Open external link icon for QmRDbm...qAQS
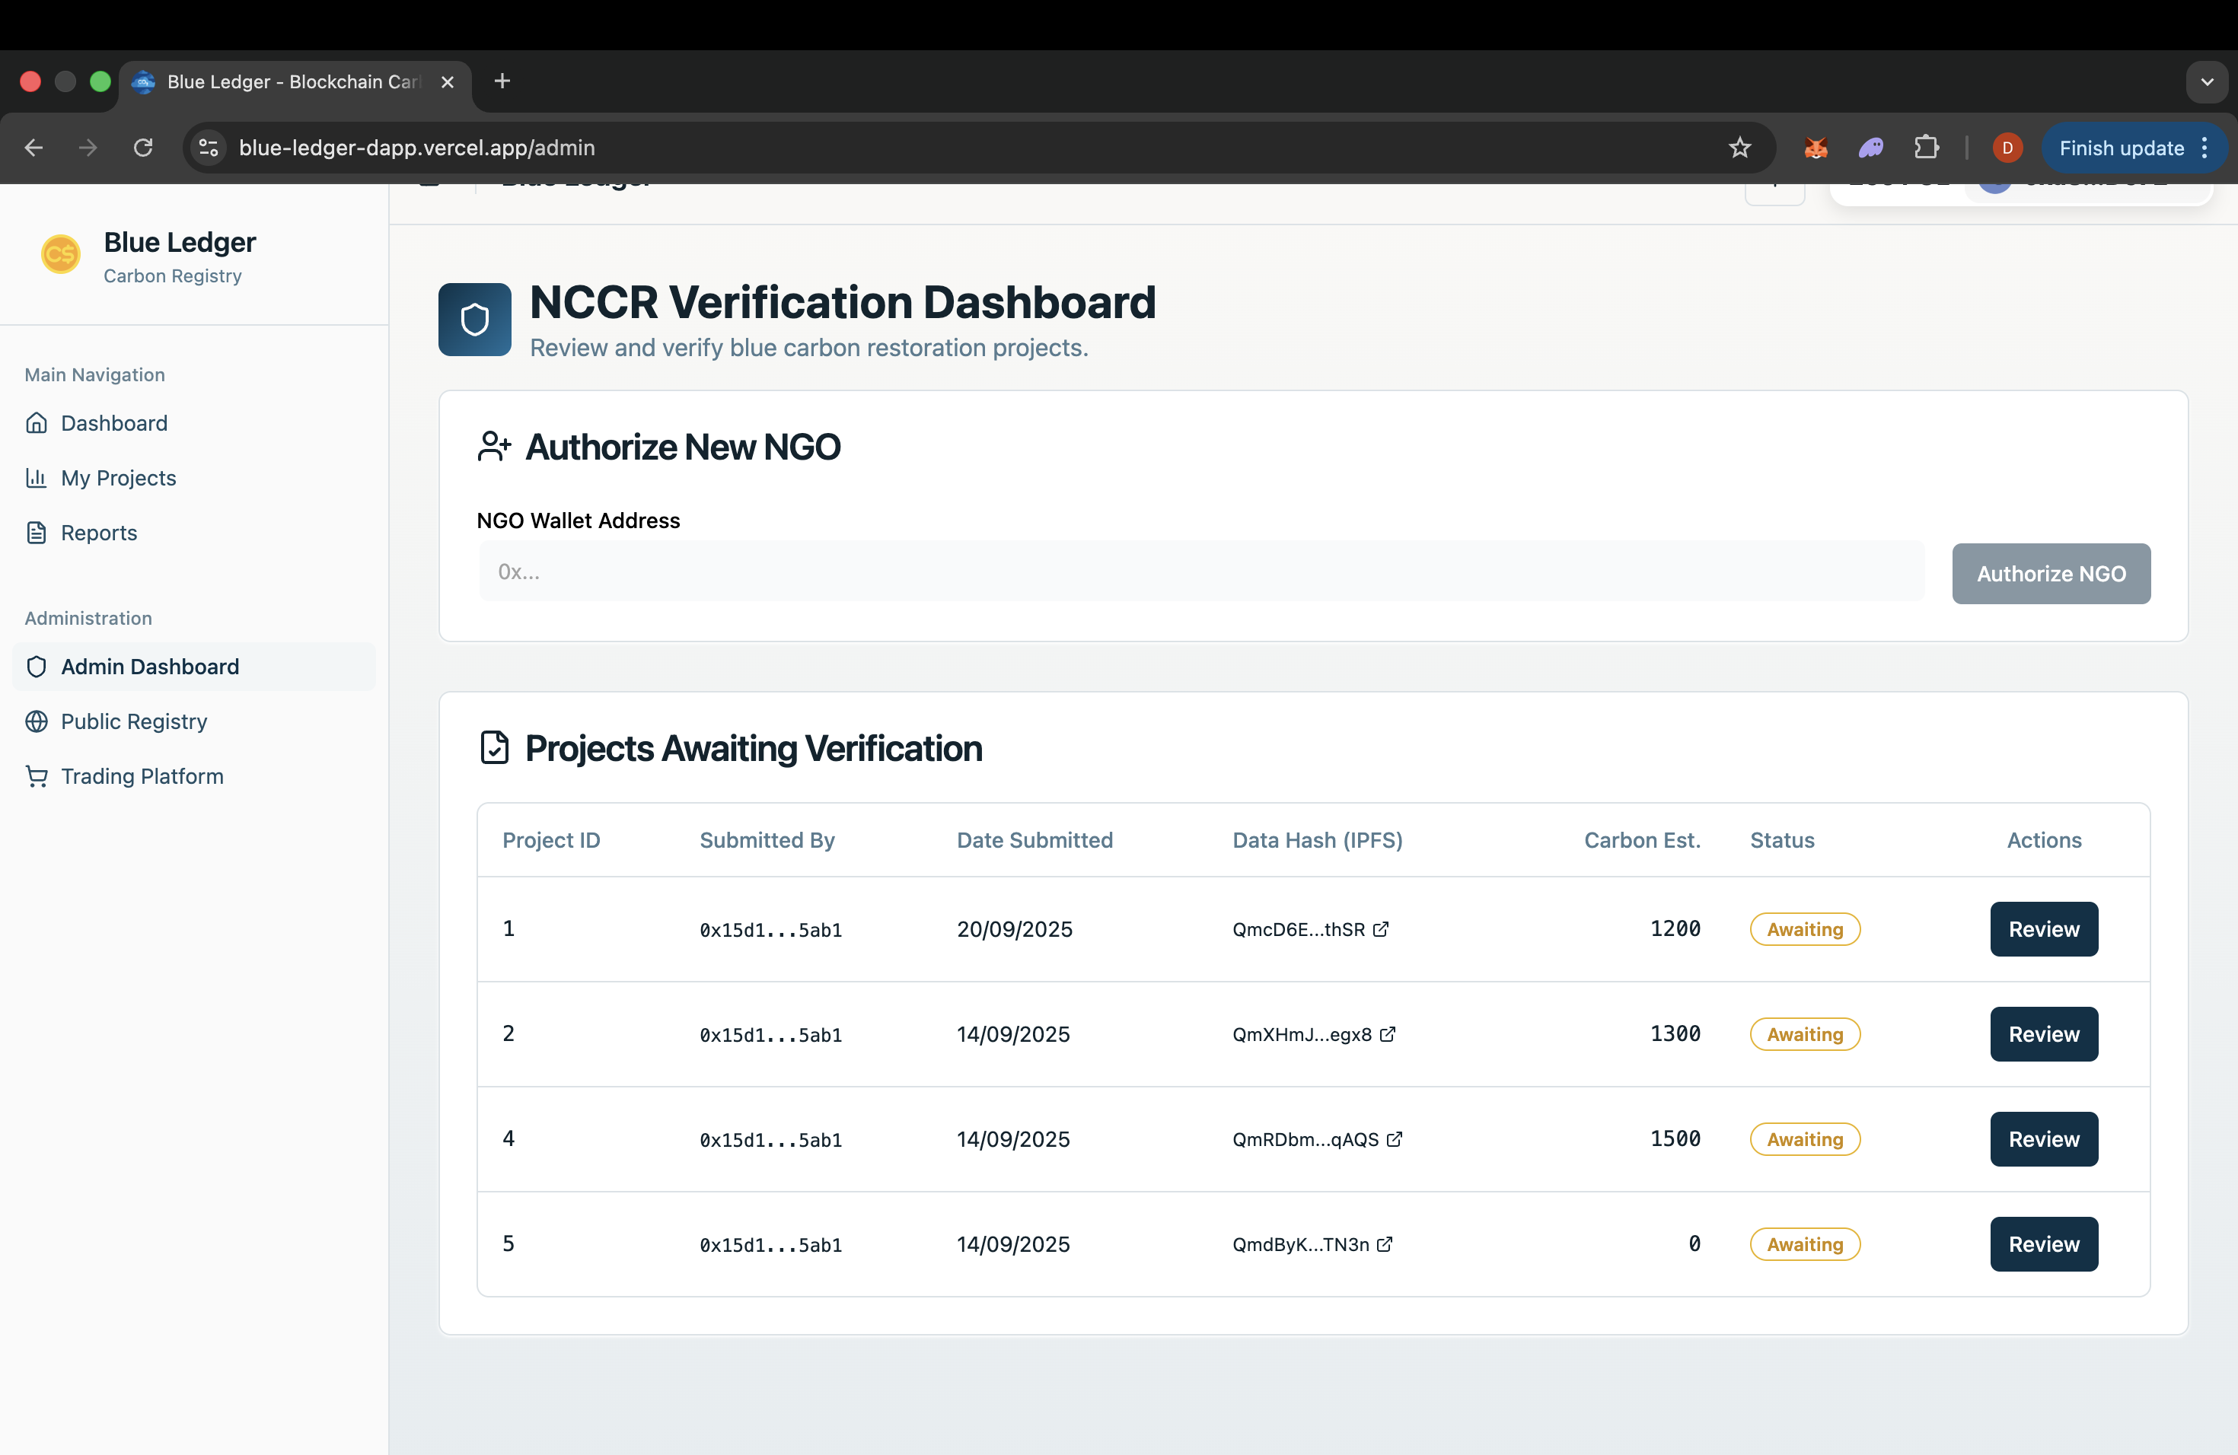 (1395, 1139)
